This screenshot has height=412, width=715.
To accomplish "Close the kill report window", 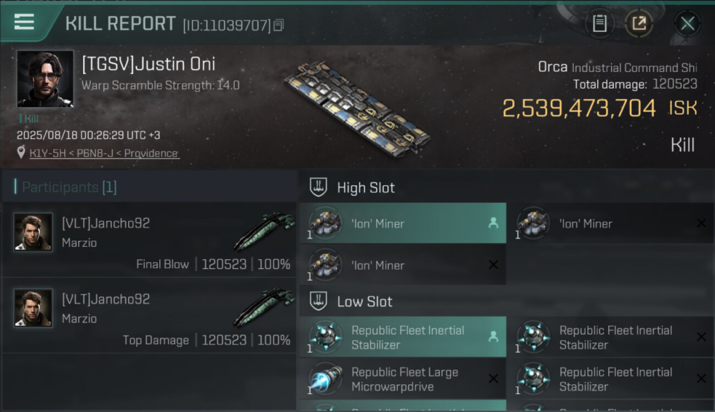I will (x=687, y=23).
